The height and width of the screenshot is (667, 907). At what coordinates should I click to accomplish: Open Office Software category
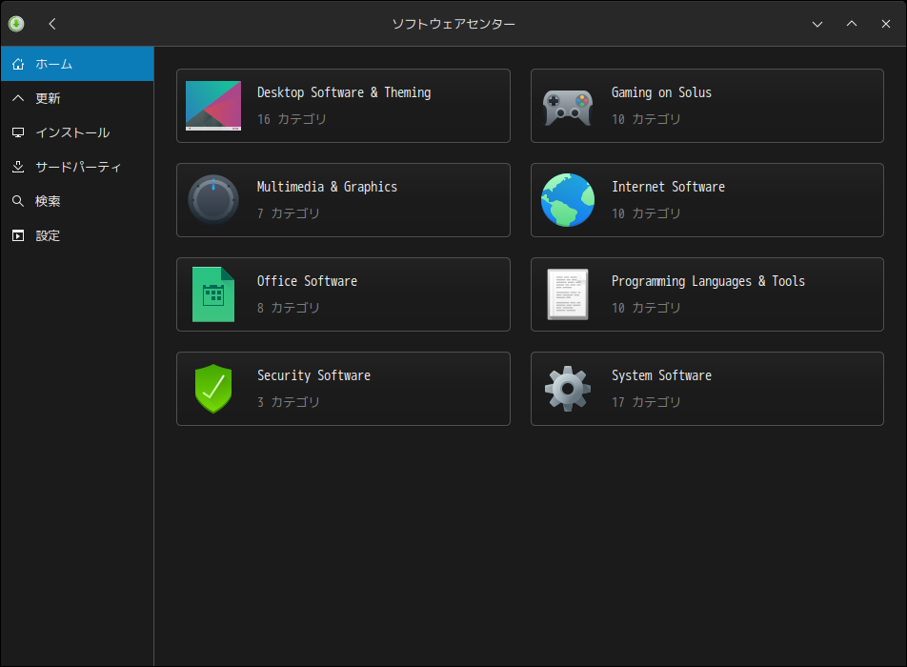tap(344, 294)
